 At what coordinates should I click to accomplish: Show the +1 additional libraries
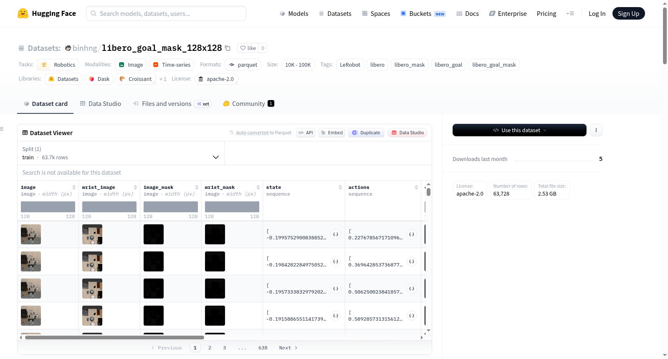point(163,79)
